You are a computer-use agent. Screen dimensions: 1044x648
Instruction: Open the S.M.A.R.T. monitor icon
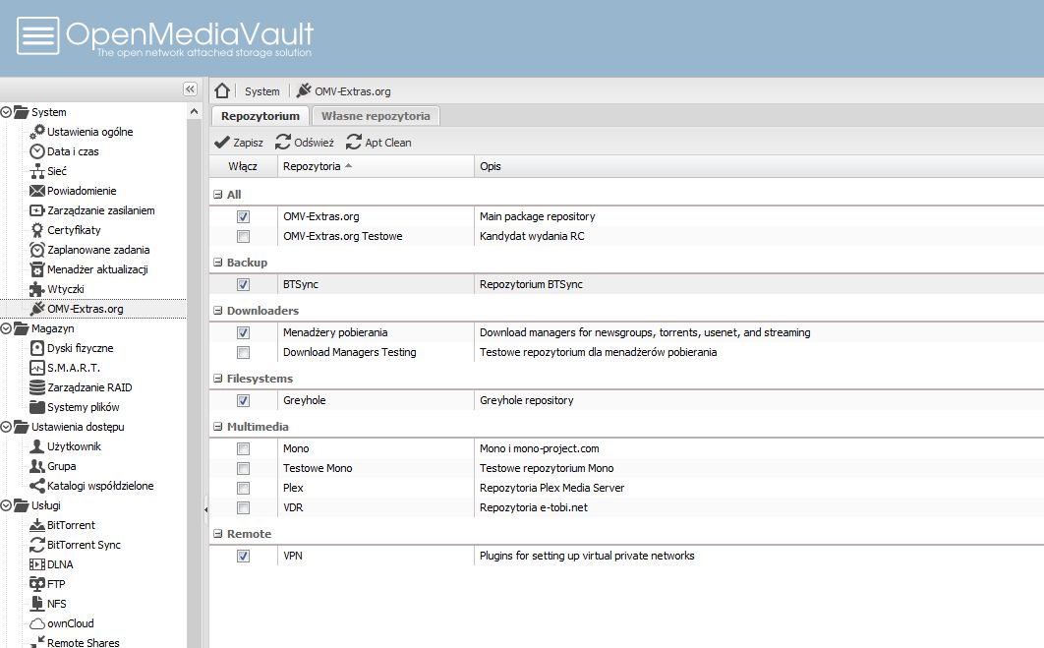coord(37,368)
